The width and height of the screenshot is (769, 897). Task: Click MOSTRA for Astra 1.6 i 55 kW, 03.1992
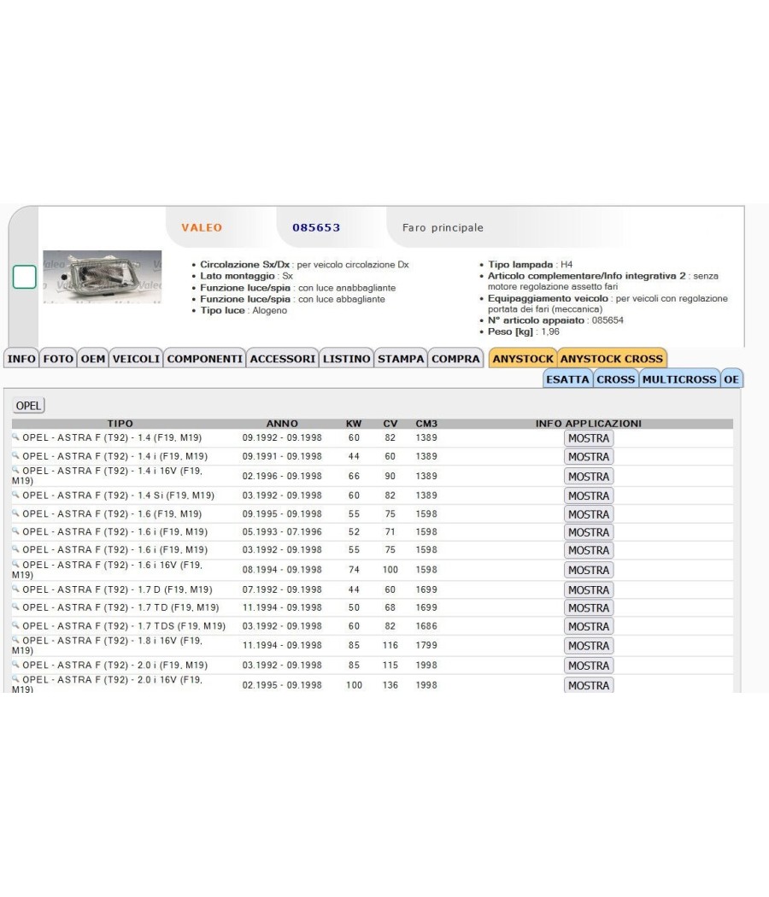pos(589,550)
